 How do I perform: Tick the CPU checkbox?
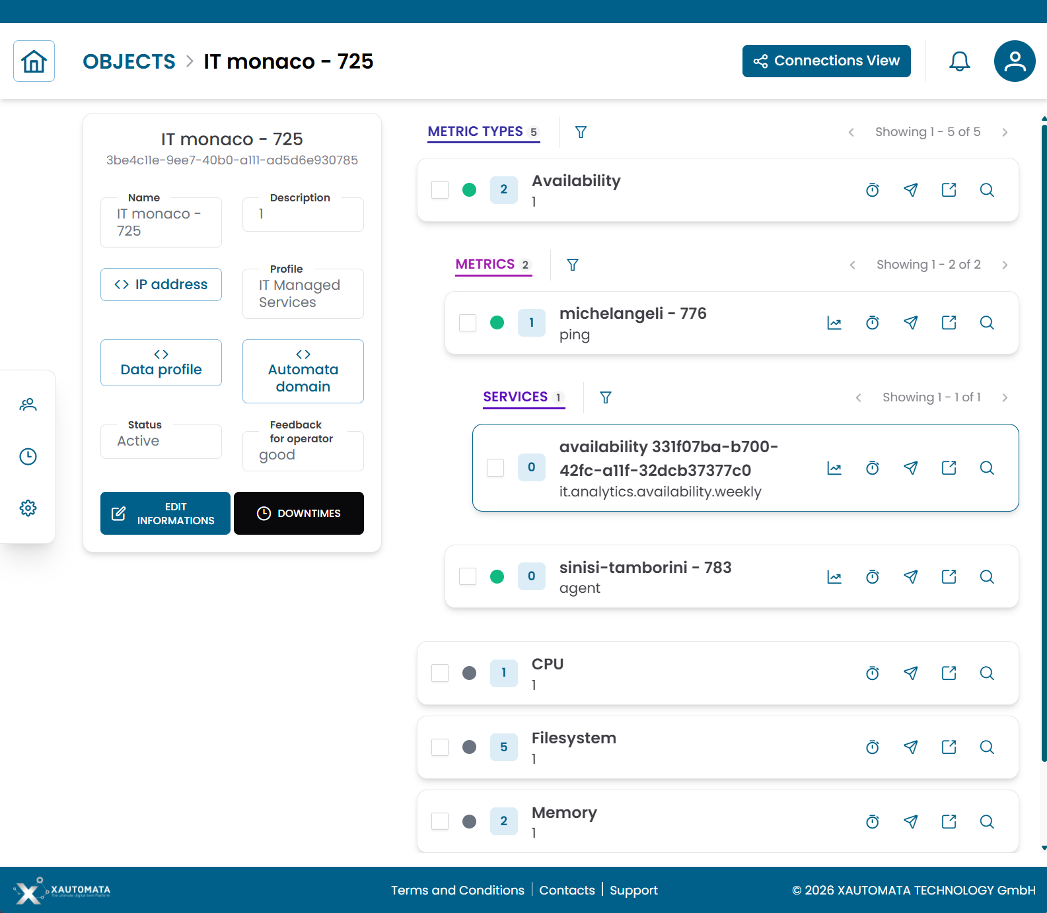tap(440, 673)
